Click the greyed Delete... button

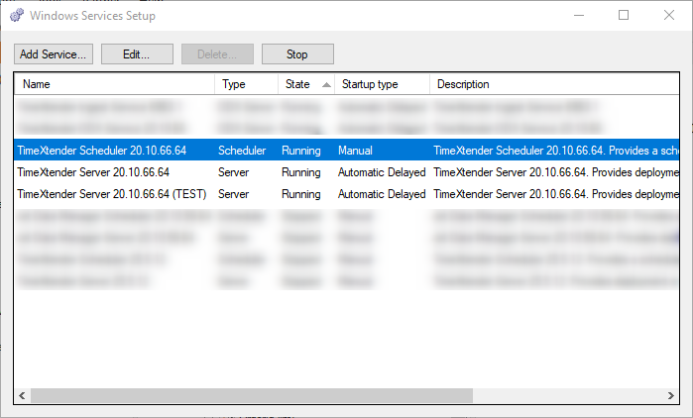point(217,53)
